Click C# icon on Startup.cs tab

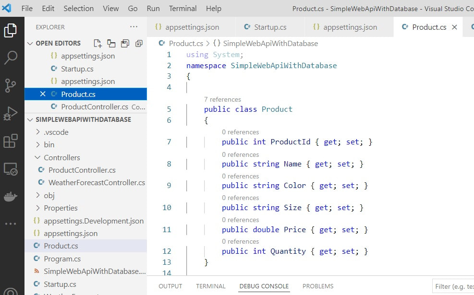tap(247, 27)
